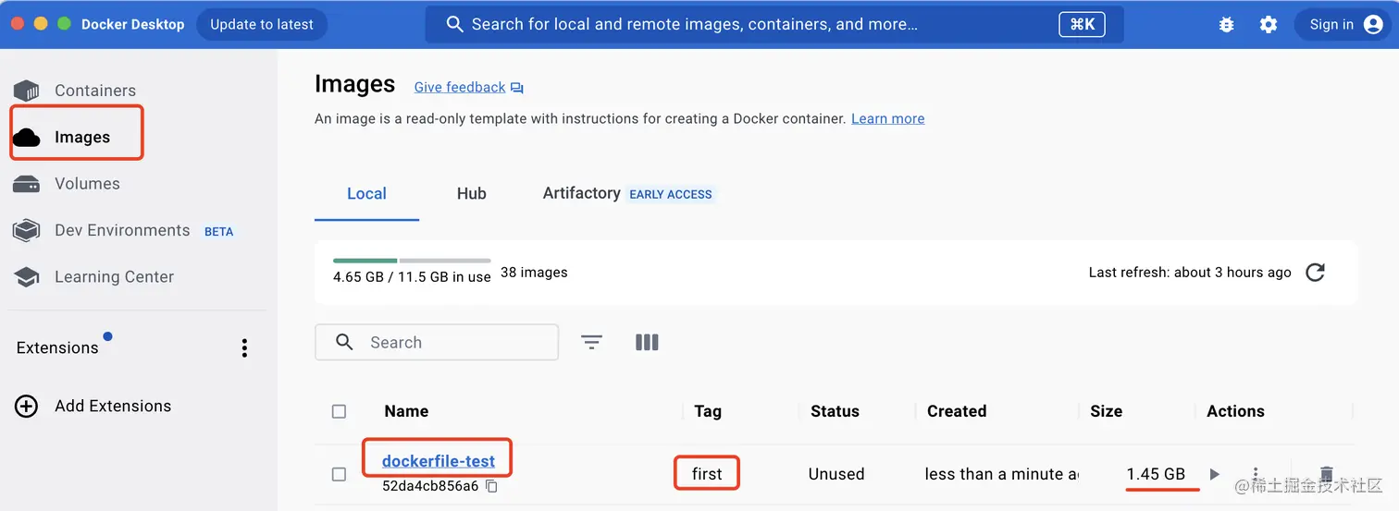
Task: Focus the images Search field
Action: click(453, 342)
